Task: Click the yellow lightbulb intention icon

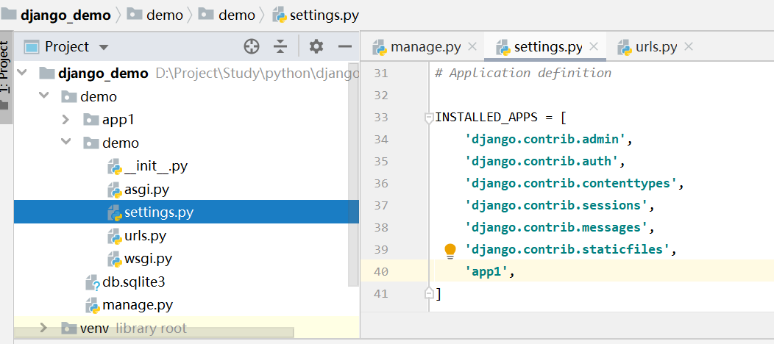Action: (450, 251)
